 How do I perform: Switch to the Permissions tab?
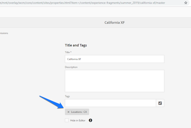pyautogui.click(x=4, y=33)
